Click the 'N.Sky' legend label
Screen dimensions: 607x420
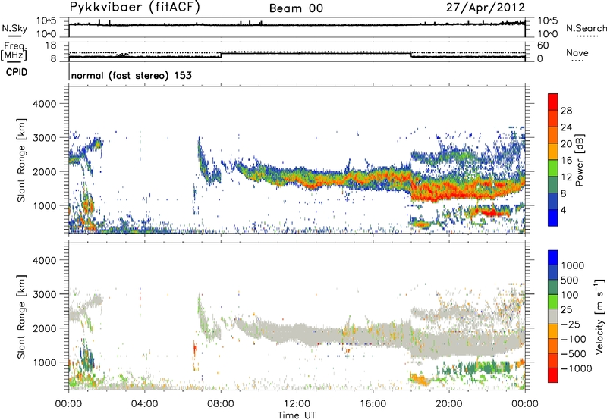[14, 28]
